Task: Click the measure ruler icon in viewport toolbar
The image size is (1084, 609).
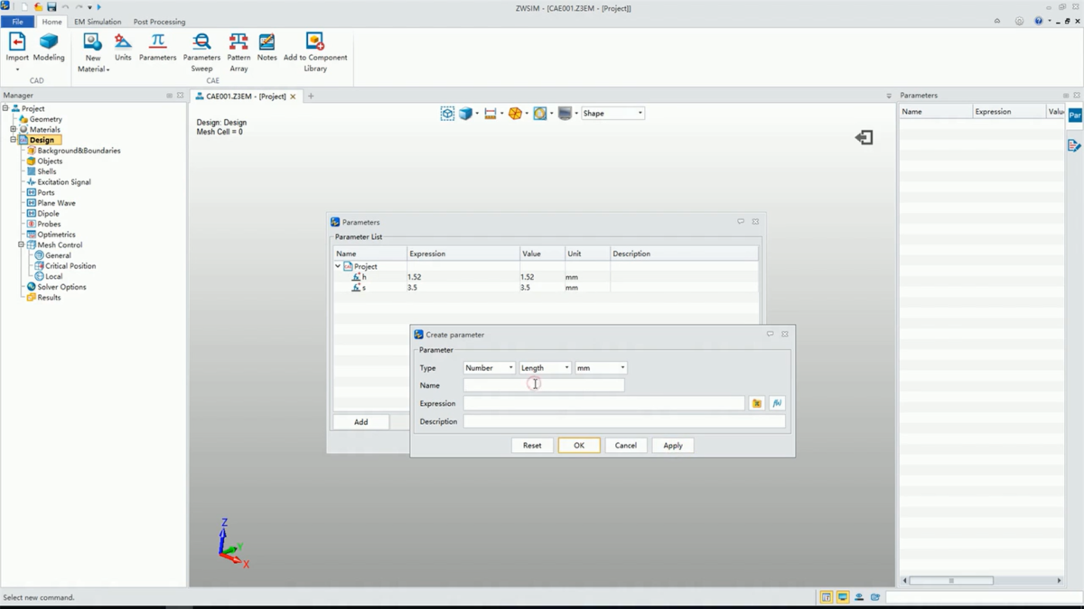Action: 491,114
